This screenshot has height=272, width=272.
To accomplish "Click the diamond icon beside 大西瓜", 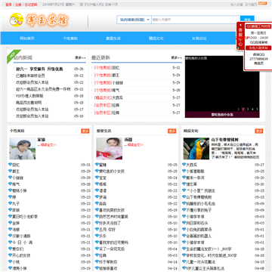I will pyautogui.click(x=184, y=165).
